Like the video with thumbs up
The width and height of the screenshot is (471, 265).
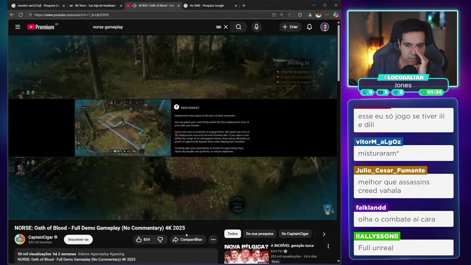(143, 240)
